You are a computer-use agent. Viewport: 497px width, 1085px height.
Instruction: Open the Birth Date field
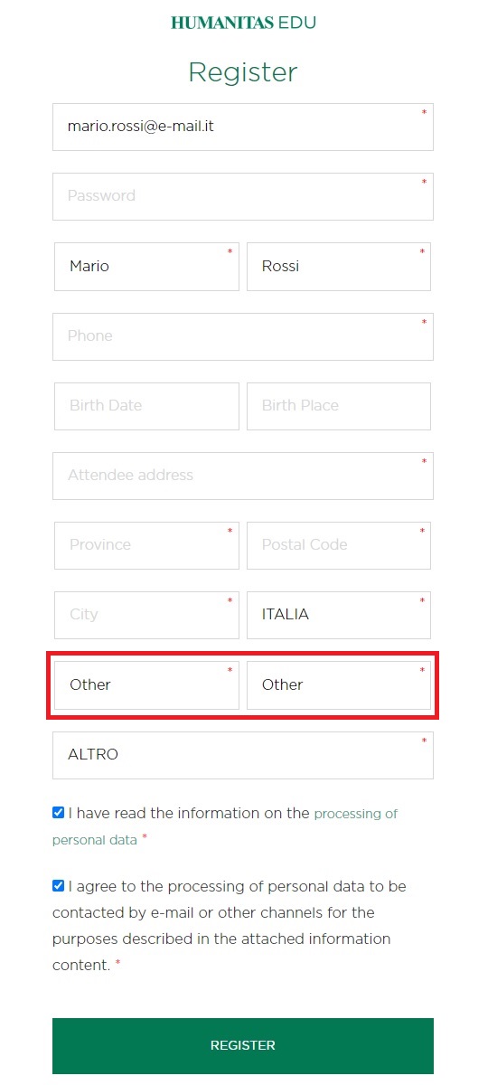146,406
